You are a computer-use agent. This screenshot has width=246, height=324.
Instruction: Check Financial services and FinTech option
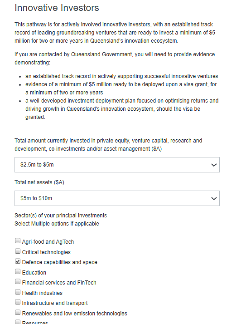(x=18, y=281)
